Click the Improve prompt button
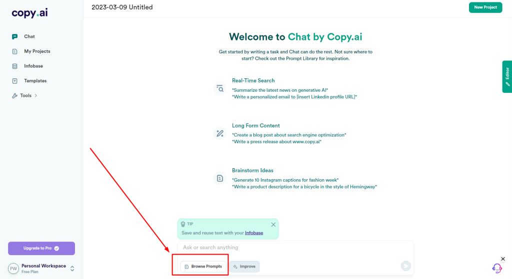Image resolution: width=512 pixels, height=279 pixels. click(244, 267)
